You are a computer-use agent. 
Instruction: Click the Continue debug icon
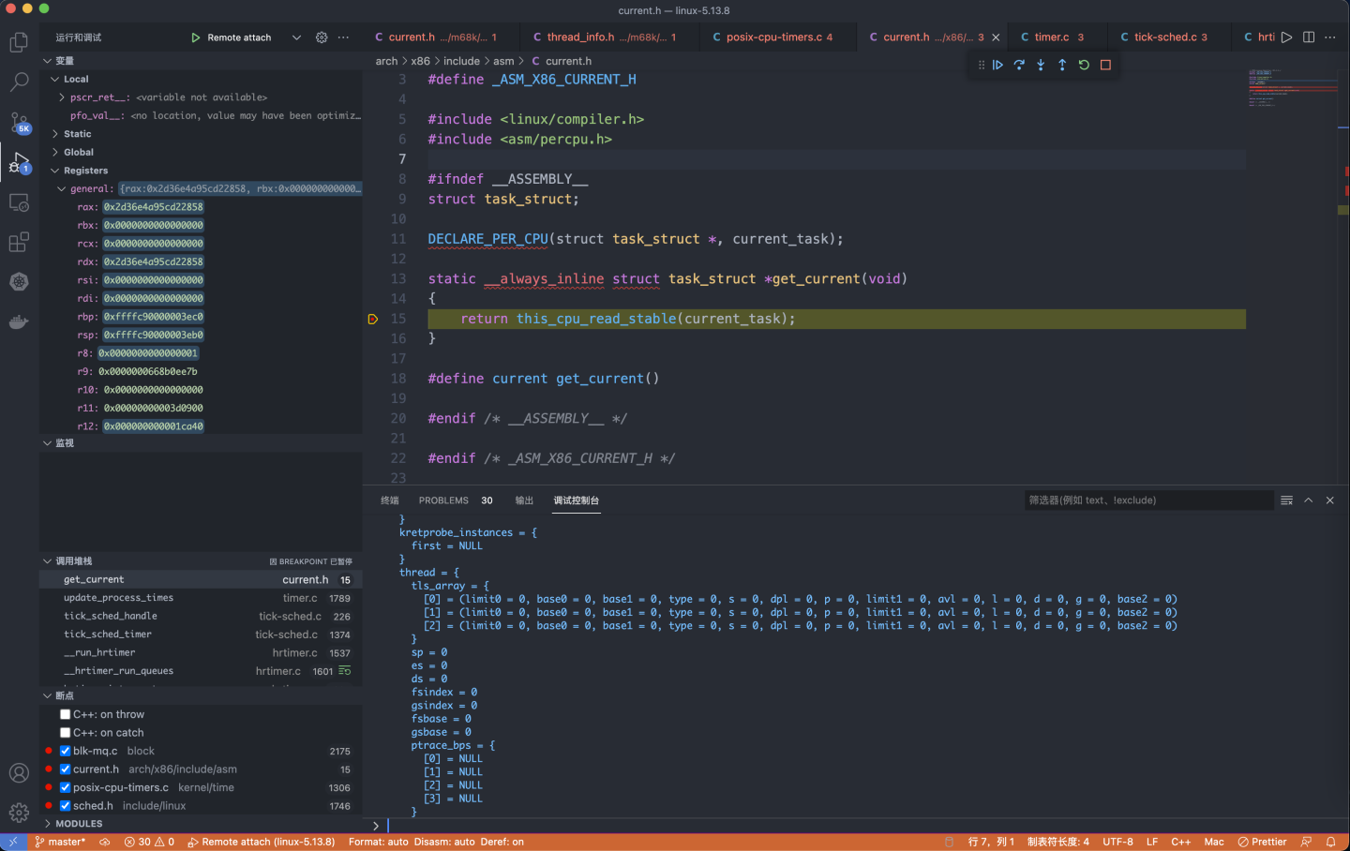point(997,65)
